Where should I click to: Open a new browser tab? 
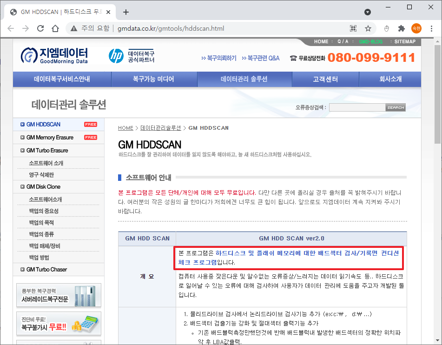coord(126,12)
